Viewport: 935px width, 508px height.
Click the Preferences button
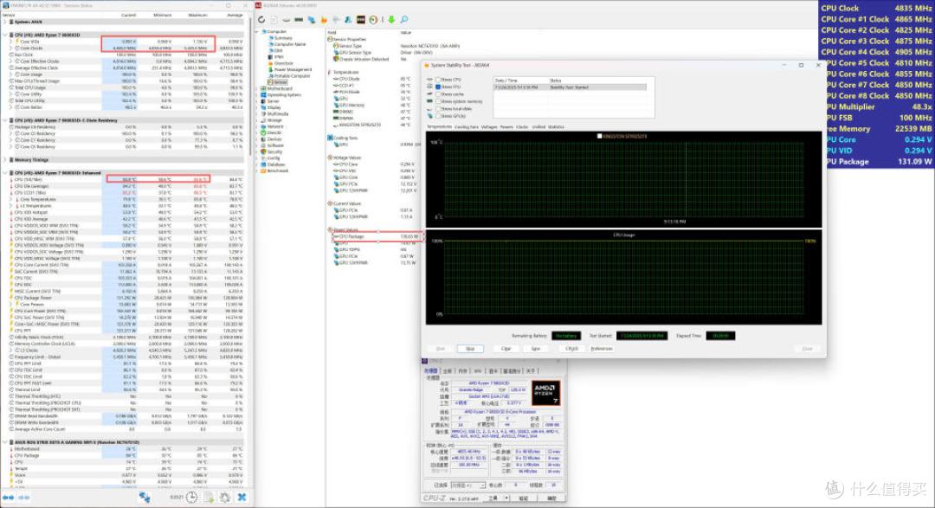601,349
